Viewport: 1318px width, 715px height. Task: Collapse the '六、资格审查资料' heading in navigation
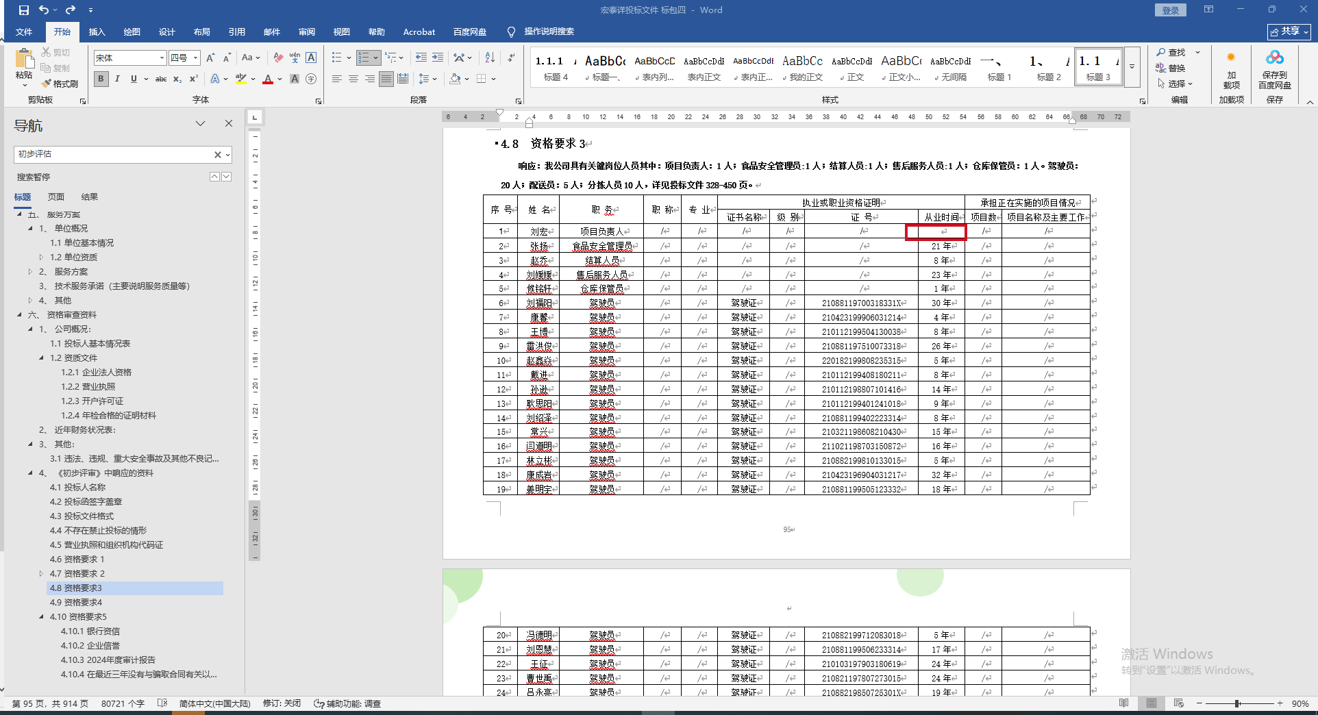point(20,315)
